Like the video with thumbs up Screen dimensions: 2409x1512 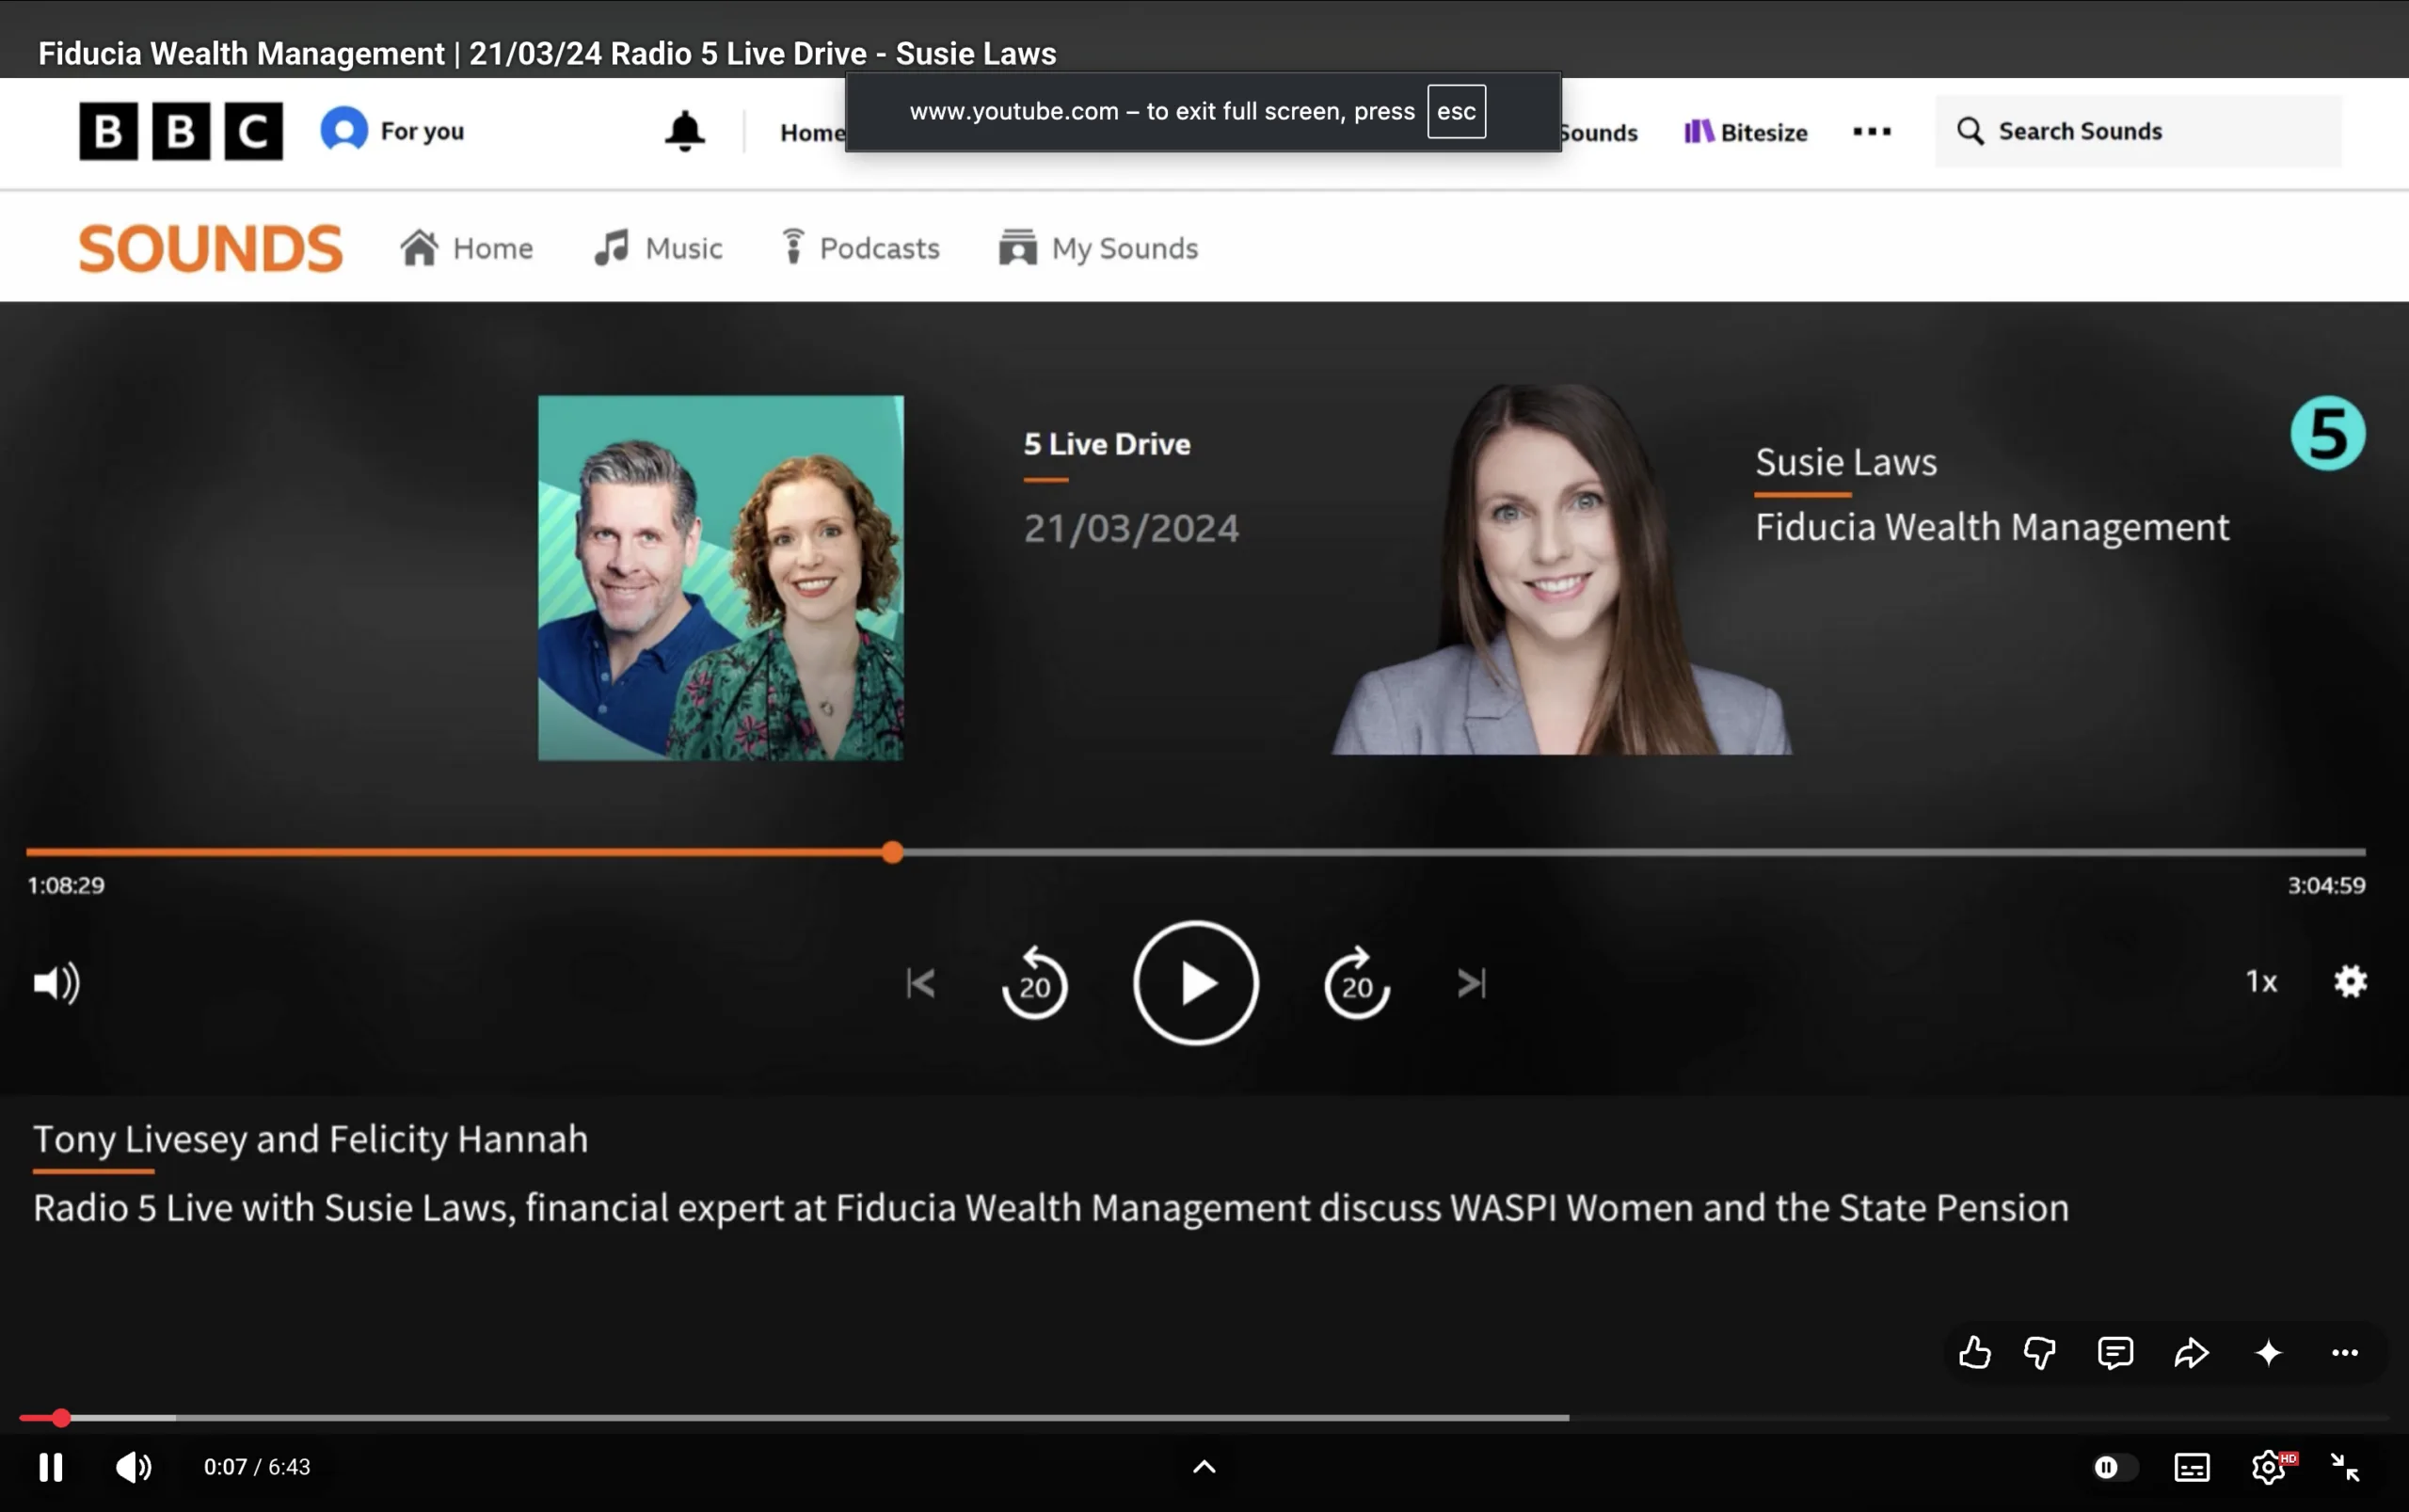[1974, 1353]
